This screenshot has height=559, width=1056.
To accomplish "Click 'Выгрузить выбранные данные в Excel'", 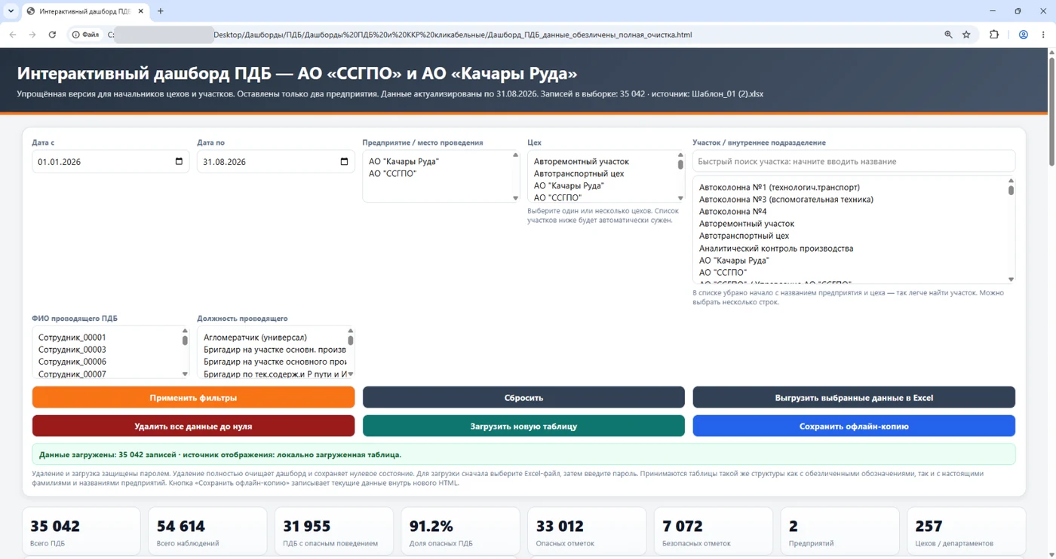I will point(854,397).
